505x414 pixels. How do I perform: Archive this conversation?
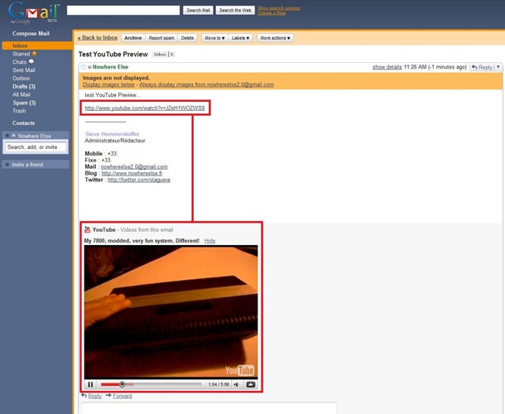point(133,38)
